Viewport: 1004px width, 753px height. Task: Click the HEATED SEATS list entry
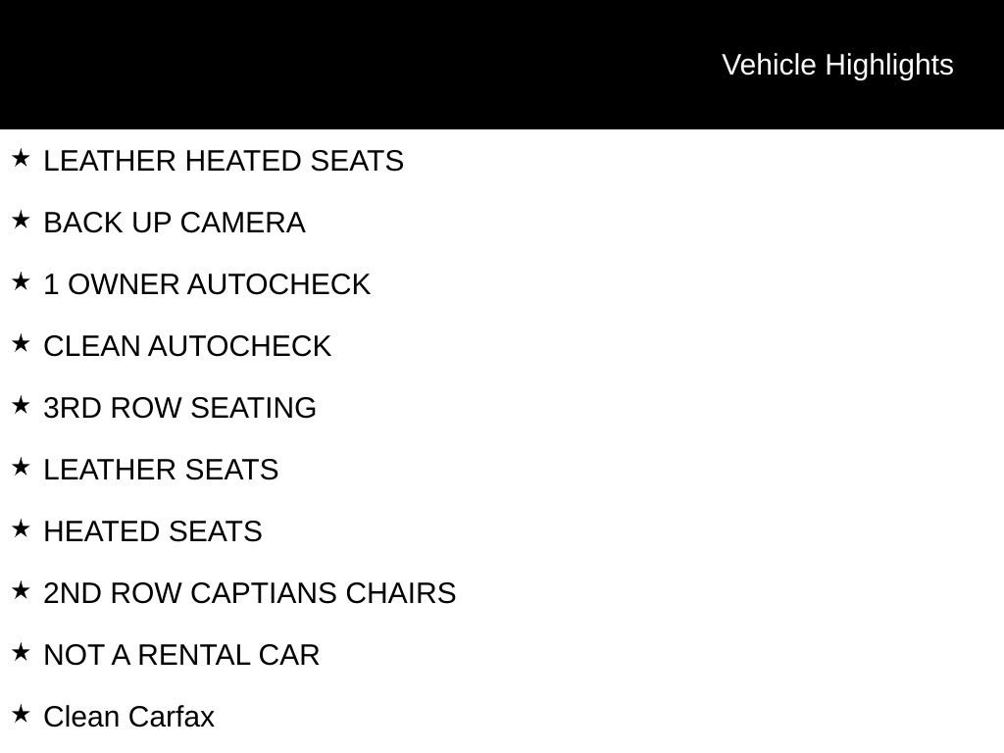tap(153, 531)
